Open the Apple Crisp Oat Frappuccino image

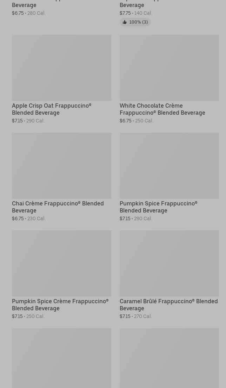[x=61, y=68]
